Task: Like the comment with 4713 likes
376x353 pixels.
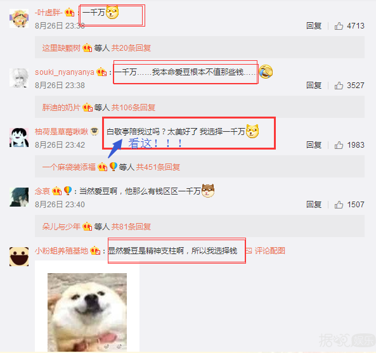Action: [x=339, y=25]
